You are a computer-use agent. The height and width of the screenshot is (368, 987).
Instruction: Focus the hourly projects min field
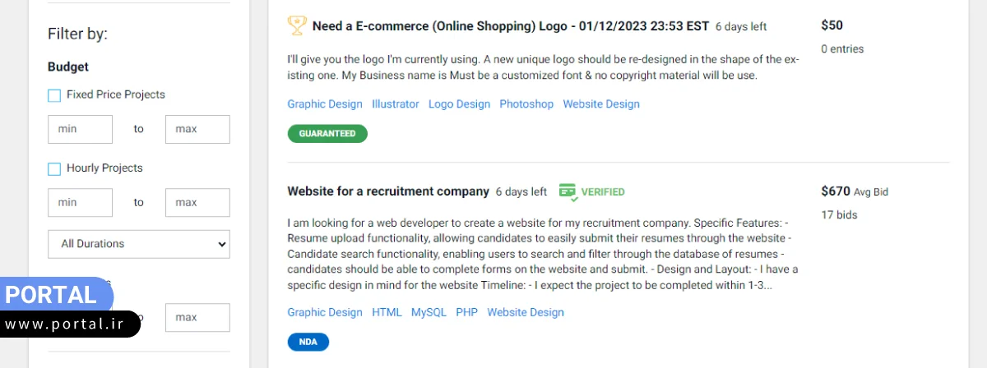click(80, 202)
